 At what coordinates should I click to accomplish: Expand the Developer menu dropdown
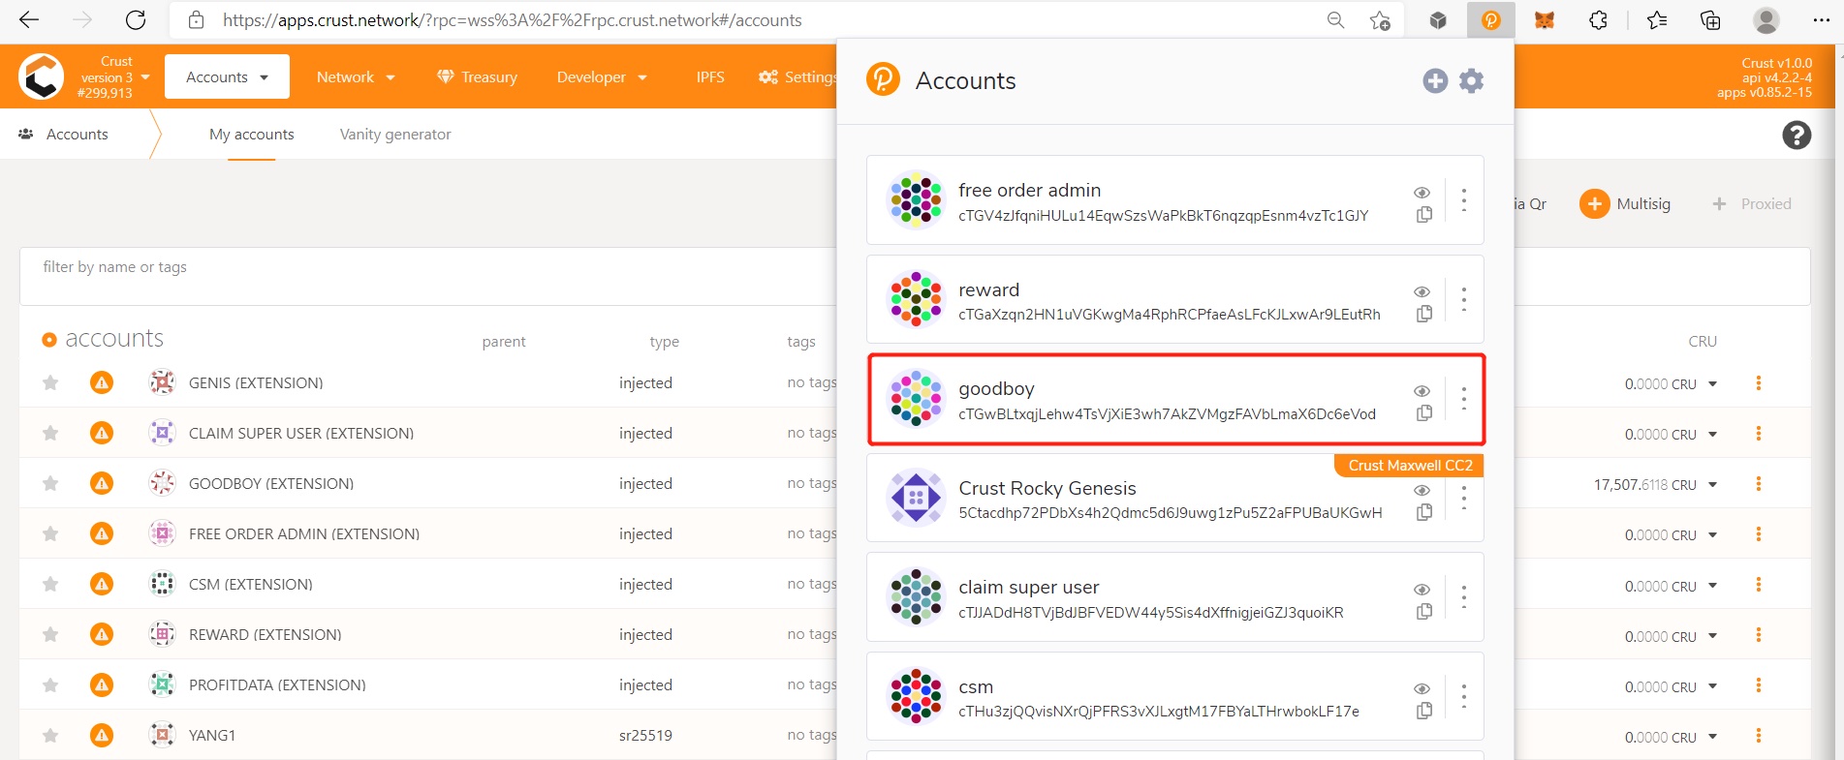point(602,77)
